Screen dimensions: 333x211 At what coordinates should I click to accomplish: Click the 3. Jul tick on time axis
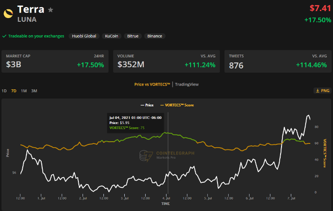[125, 199]
